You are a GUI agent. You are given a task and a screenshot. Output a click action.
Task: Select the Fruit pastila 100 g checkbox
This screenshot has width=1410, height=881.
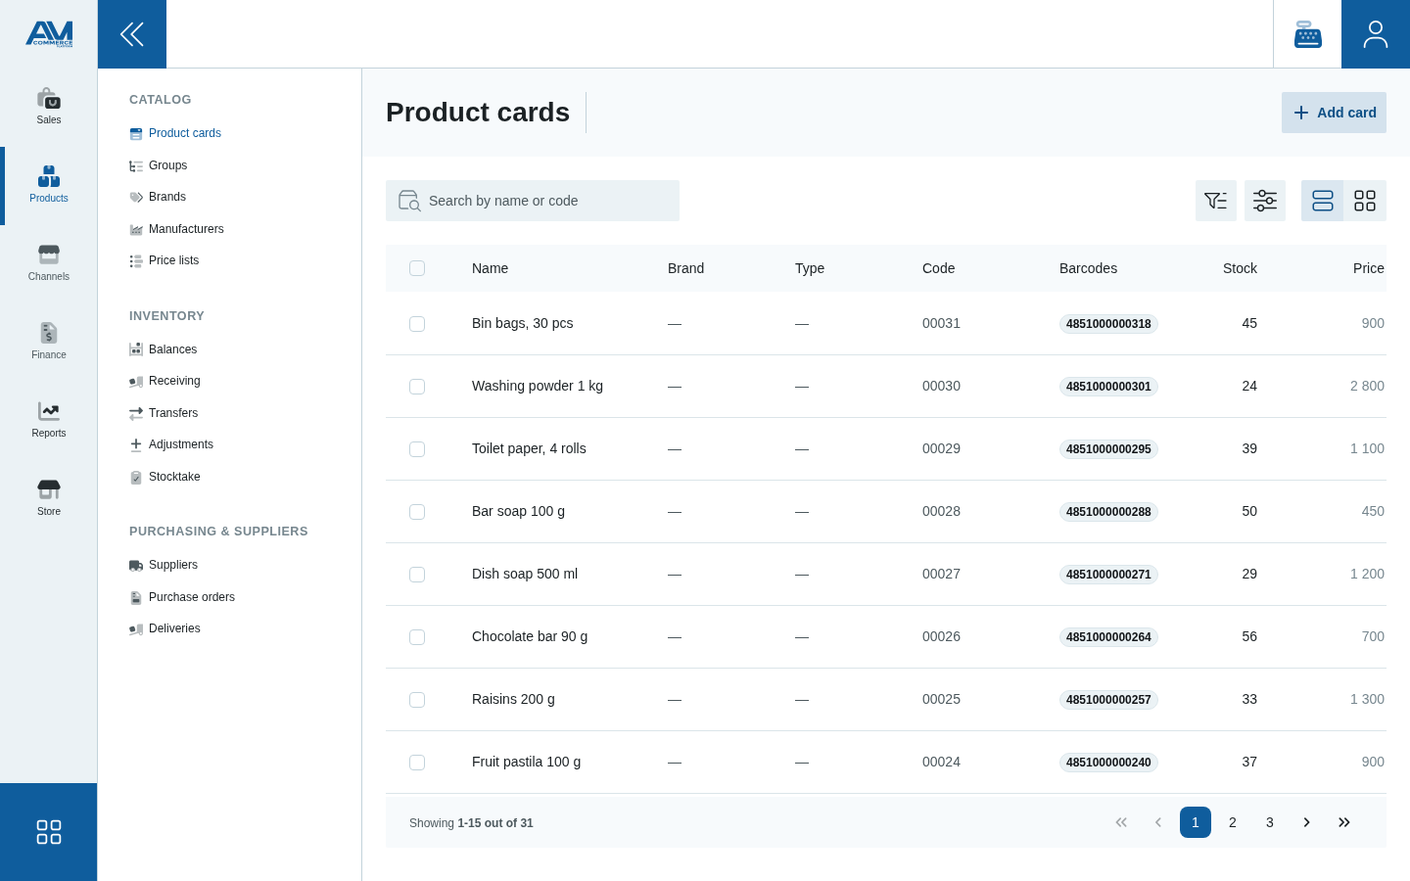point(417,763)
